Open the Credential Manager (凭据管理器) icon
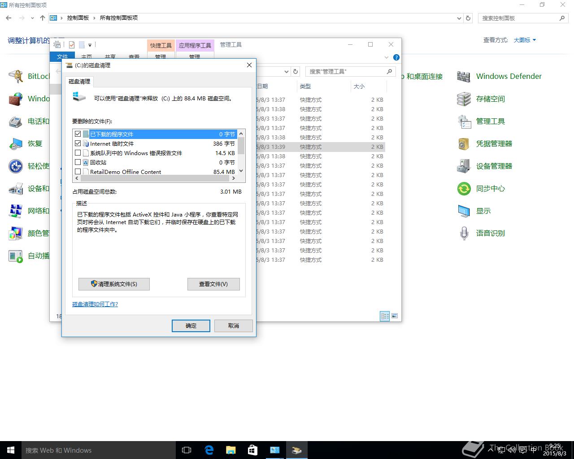The image size is (574, 459). tap(464, 143)
